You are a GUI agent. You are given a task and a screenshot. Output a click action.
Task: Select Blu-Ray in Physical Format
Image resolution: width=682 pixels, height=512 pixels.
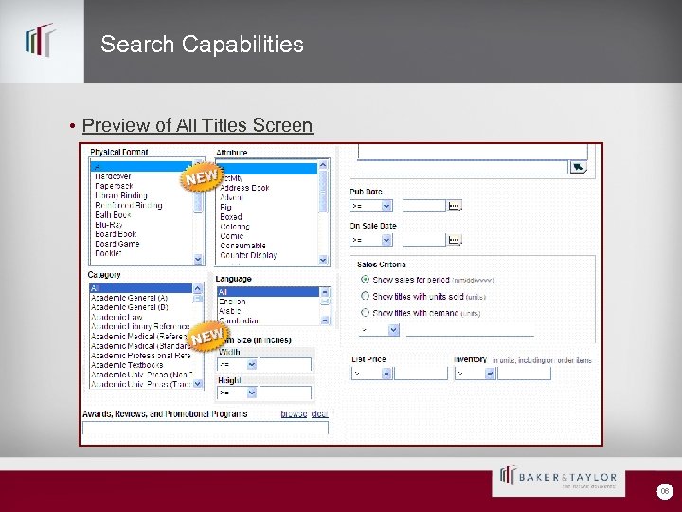(x=109, y=224)
